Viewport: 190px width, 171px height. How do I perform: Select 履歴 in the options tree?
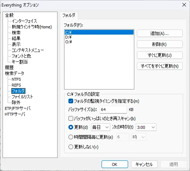[9, 68]
